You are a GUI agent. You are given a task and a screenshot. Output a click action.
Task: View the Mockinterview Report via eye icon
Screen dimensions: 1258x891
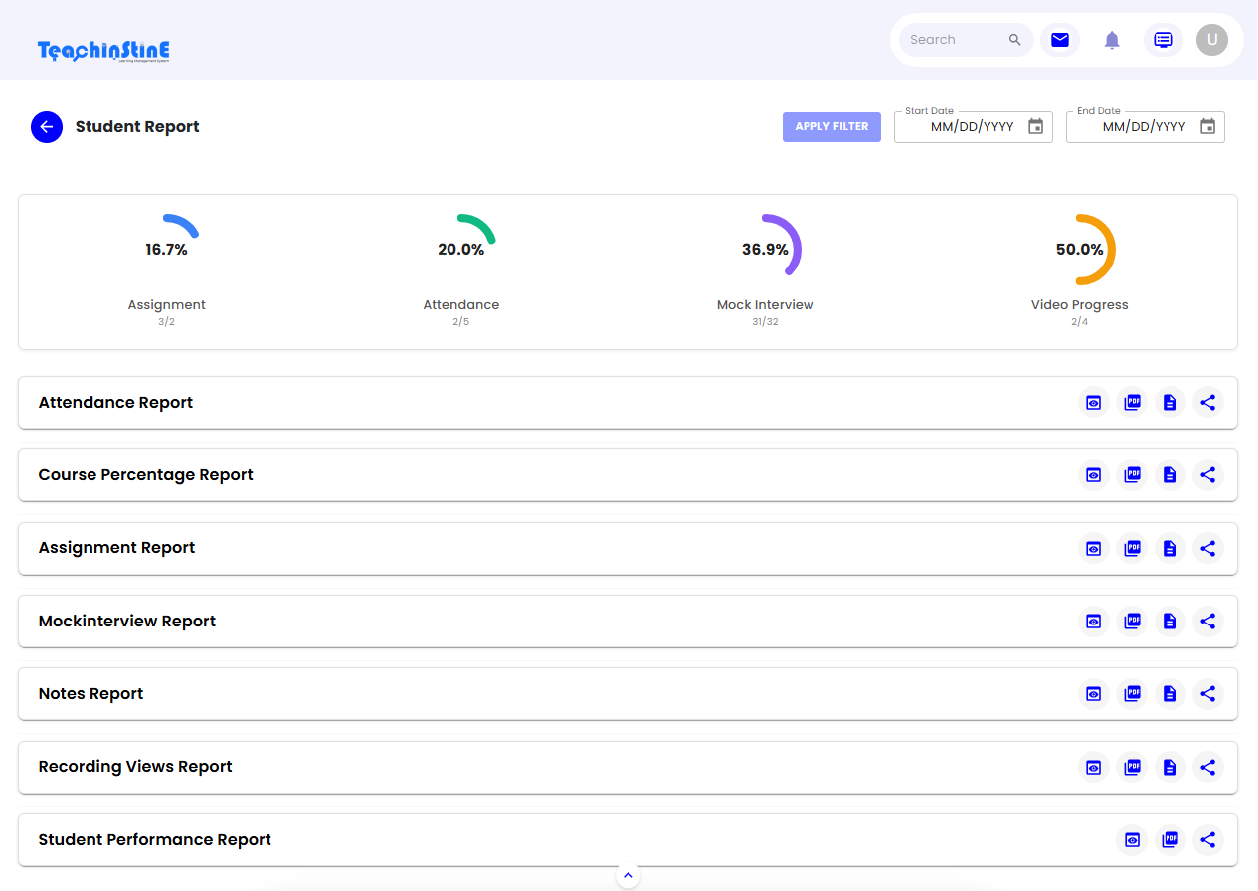(x=1094, y=622)
